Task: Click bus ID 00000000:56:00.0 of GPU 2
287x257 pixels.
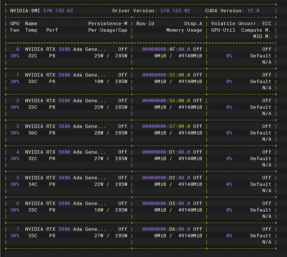Action: click(166, 101)
